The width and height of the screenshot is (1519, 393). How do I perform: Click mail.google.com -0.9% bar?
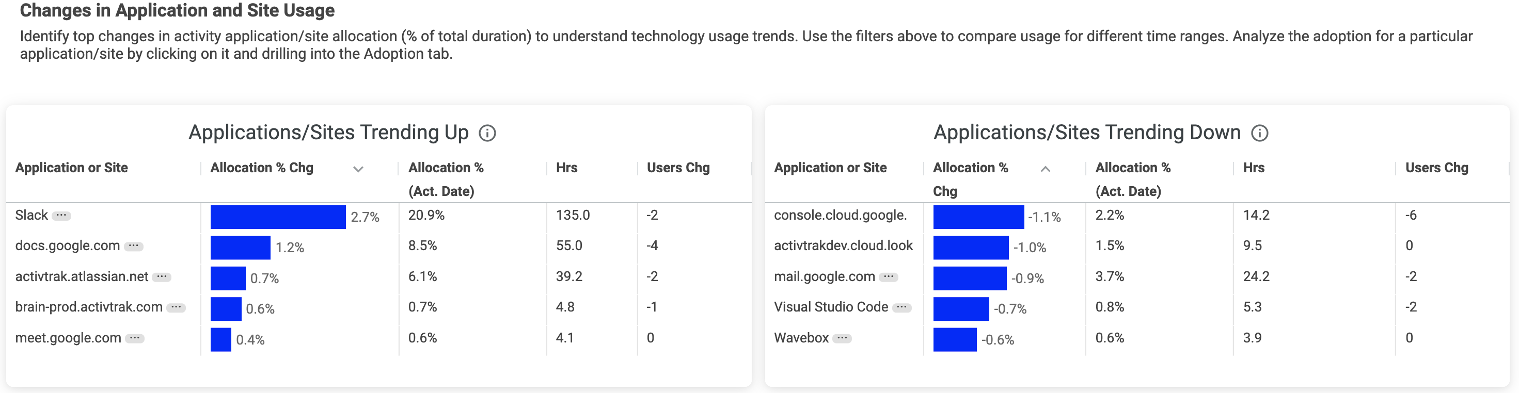(x=970, y=278)
